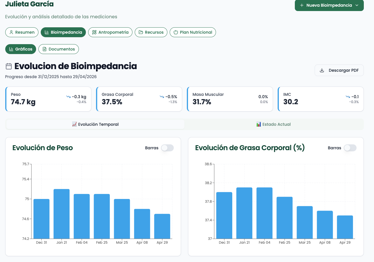Open the Masa Muscular 31.7% card

(230, 99)
